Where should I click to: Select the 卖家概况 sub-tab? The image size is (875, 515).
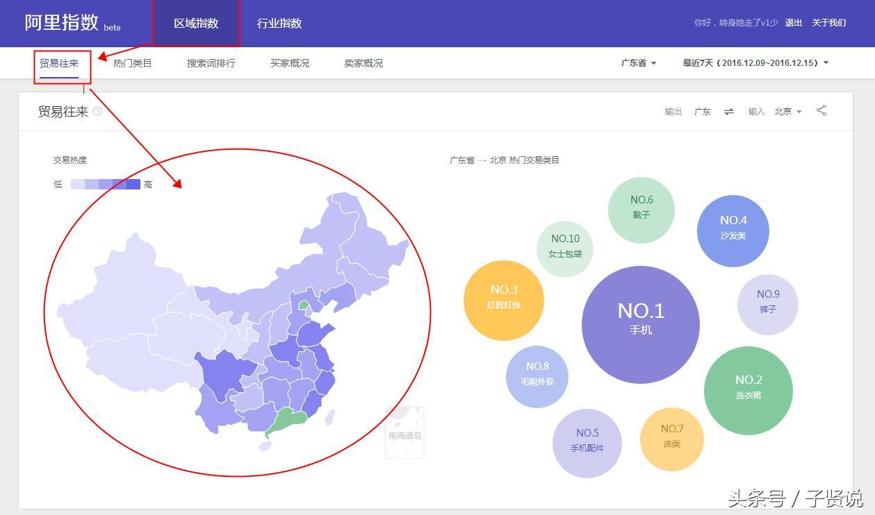tap(363, 63)
